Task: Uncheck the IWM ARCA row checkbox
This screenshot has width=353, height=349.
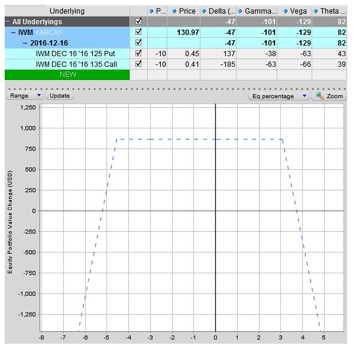Action: pyautogui.click(x=138, y=32)
